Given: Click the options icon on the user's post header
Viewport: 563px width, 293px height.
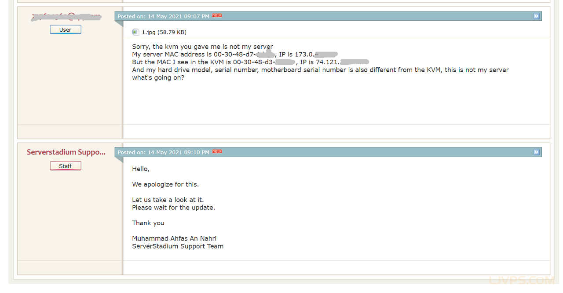Looking at the screenshot, I should coord(536,16).
